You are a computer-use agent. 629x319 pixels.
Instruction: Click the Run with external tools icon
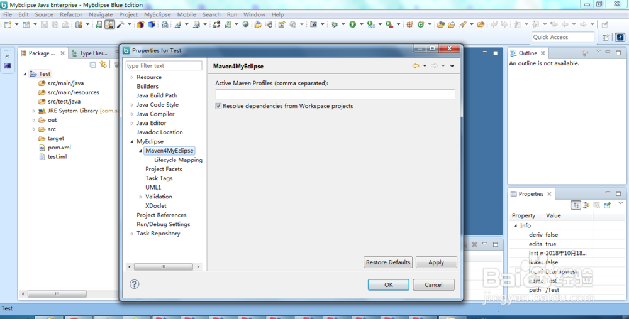click(389, 24)
